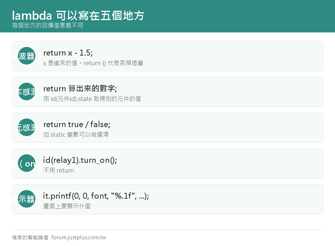Open the forum.justplus.com.tw link
This screenshot has width=335, height=246.
pyautogui.click(x=79, y=237)
